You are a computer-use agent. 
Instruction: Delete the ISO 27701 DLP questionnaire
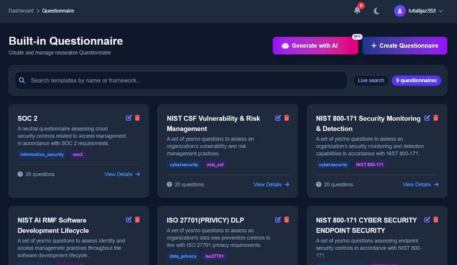point(287,219)
